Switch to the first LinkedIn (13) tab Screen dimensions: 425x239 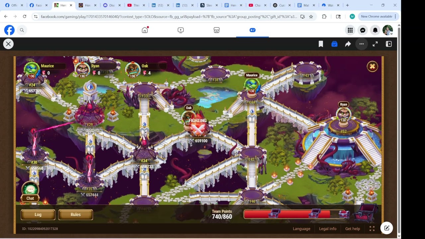160,5
